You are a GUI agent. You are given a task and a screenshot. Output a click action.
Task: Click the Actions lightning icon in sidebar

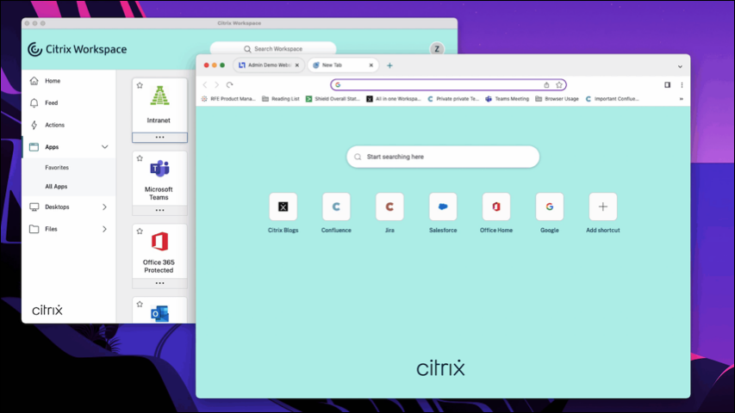tap(34, 125)
